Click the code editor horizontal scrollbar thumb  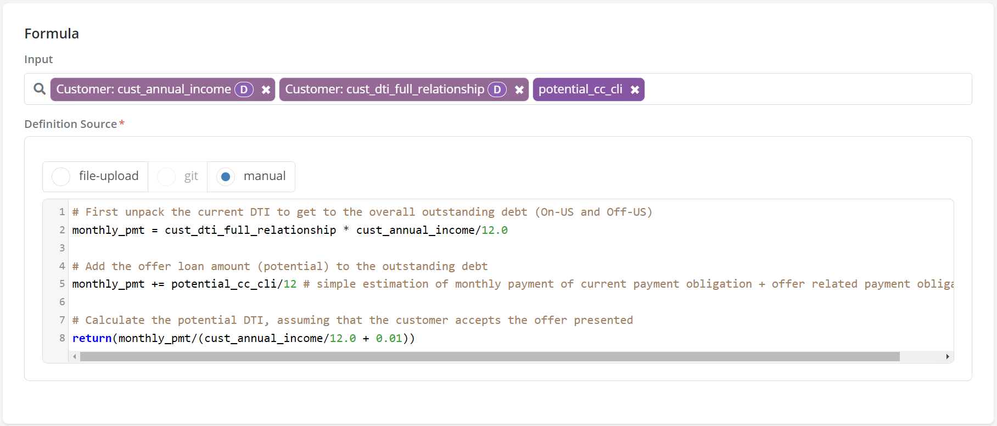click(489, 357)
